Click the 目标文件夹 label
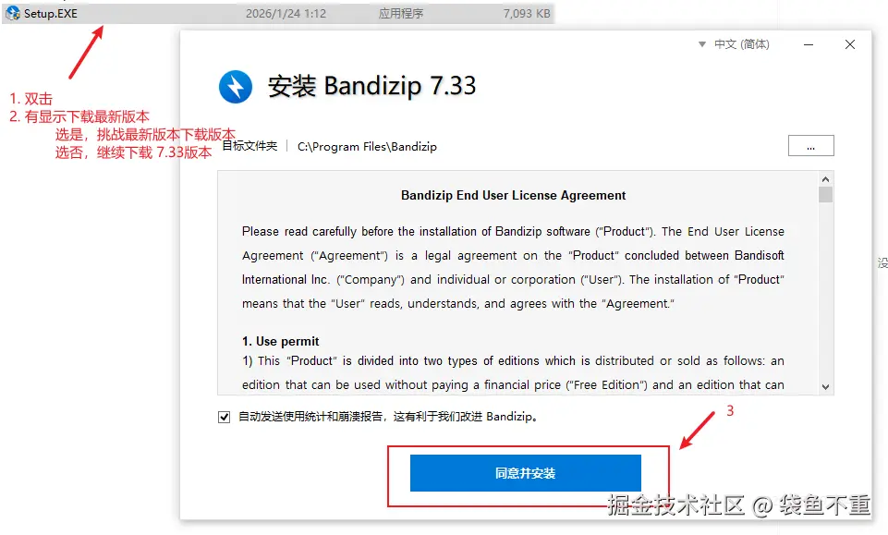Image resolution: width=888 pixels, height=535 pixels. pos(249,146)
